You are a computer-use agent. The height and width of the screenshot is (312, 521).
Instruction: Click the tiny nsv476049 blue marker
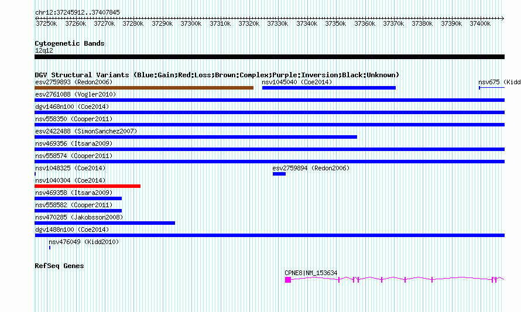(x=50, y=248)
